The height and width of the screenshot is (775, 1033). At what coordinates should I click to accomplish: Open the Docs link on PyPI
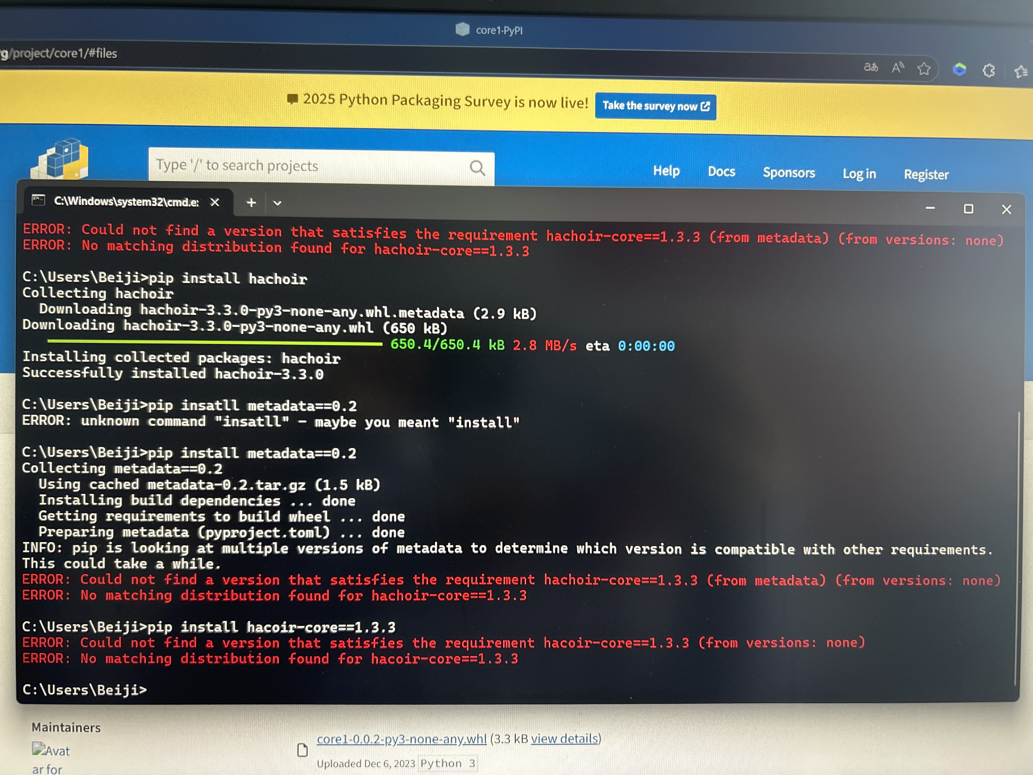(721, 172)
